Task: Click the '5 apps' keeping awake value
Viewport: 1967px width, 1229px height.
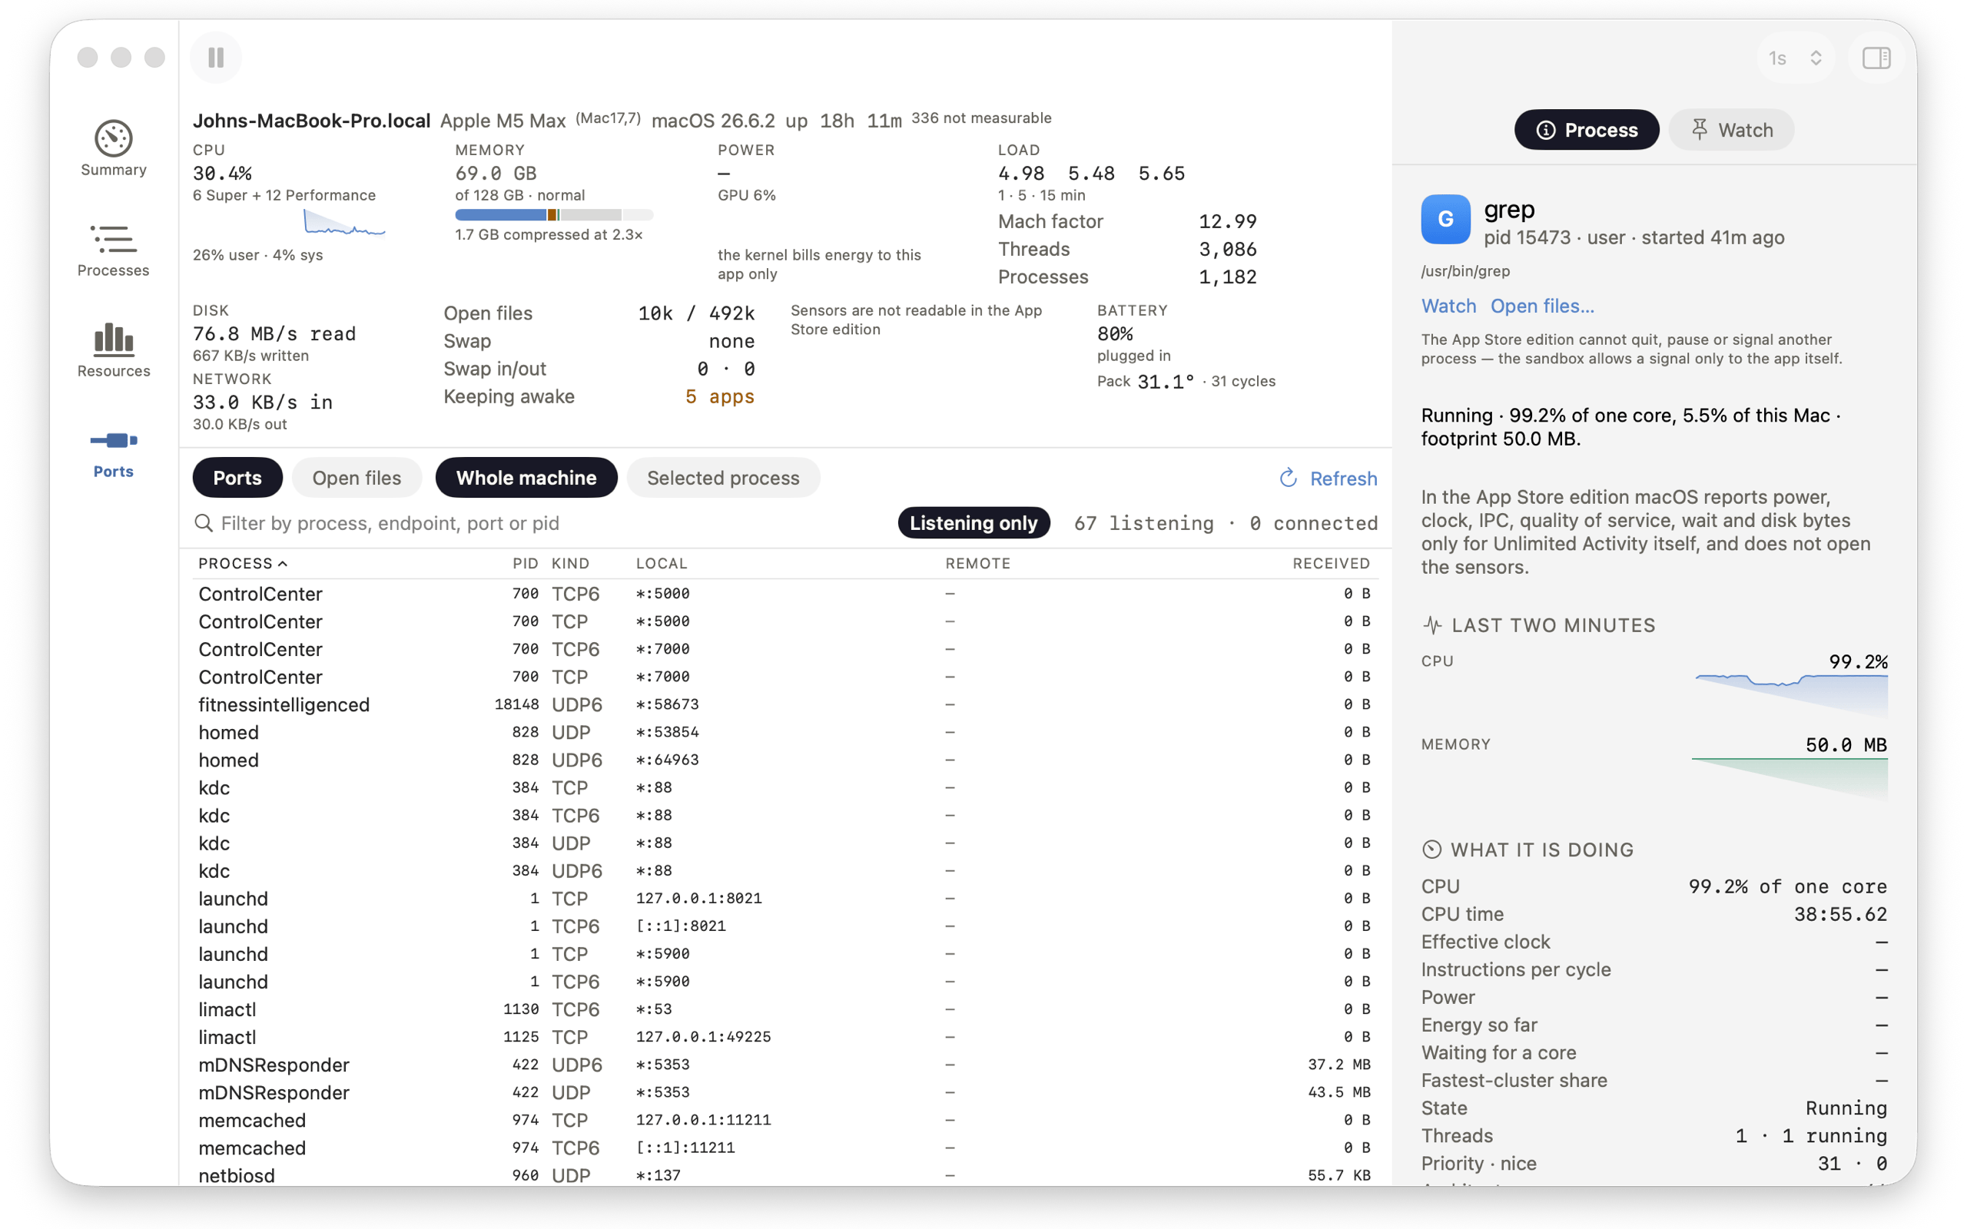Action: [x=720, y=396]
